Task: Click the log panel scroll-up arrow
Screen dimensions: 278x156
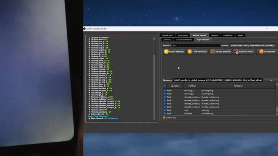Action: tap(154, 39)
